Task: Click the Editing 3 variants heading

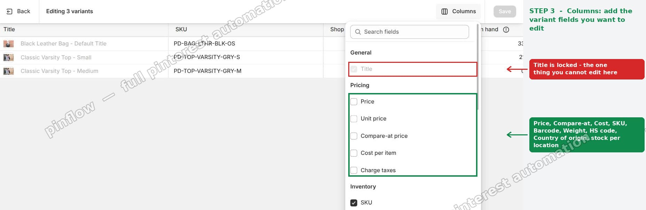Action: [70, 11]
